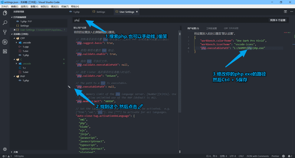Screen dimensions: 295x158
Task: Open notifications bell in status bar
Action: [x=290, y=156]
